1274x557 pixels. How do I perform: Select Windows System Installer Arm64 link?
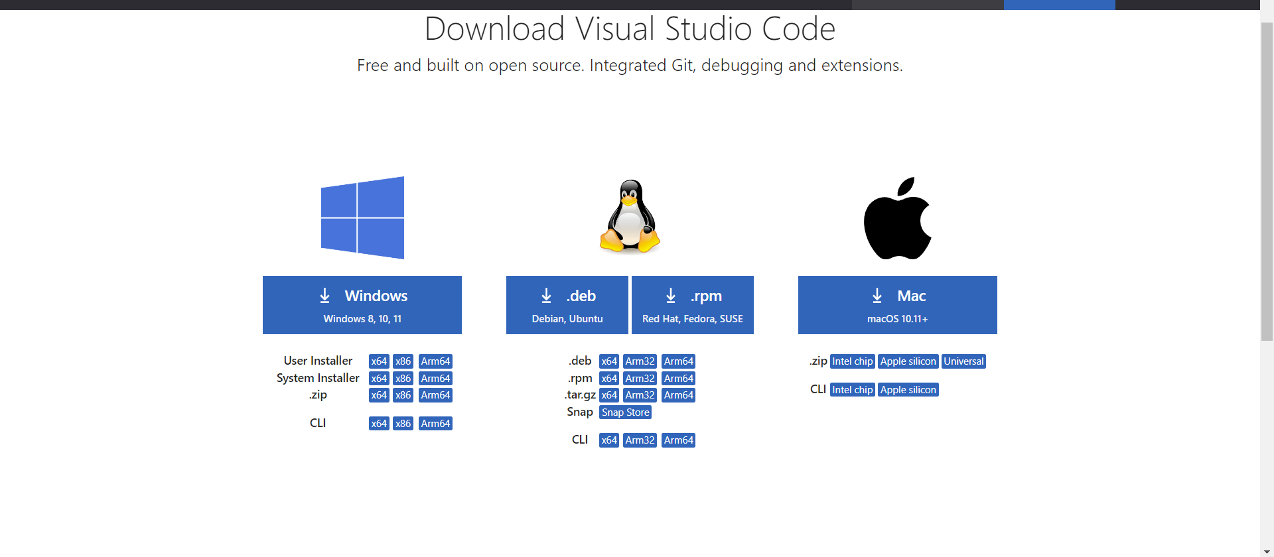(x=435, y=379)
